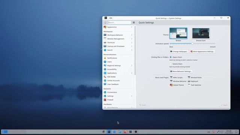This screenshot has width=240, height=135.
Task: Click the taskbar clock
Action: pos(229,132)
